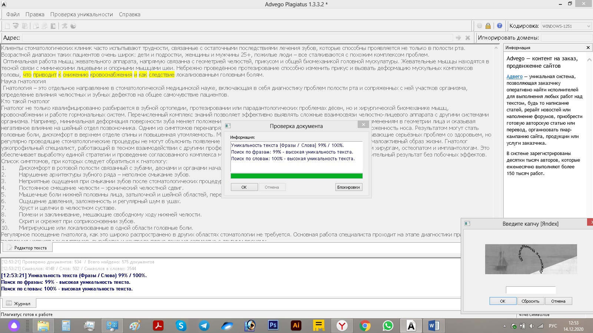Open the Правка menu
593x333 pixels.
35,14
